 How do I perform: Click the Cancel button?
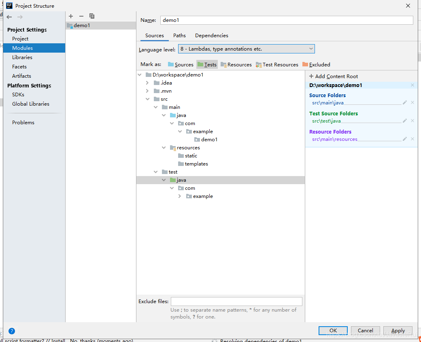coord(365,331)
